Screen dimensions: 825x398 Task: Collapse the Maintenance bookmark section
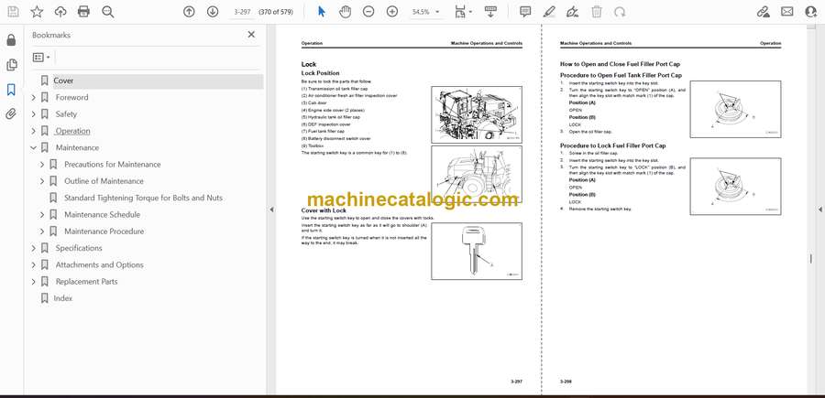(x=34, y=147)
